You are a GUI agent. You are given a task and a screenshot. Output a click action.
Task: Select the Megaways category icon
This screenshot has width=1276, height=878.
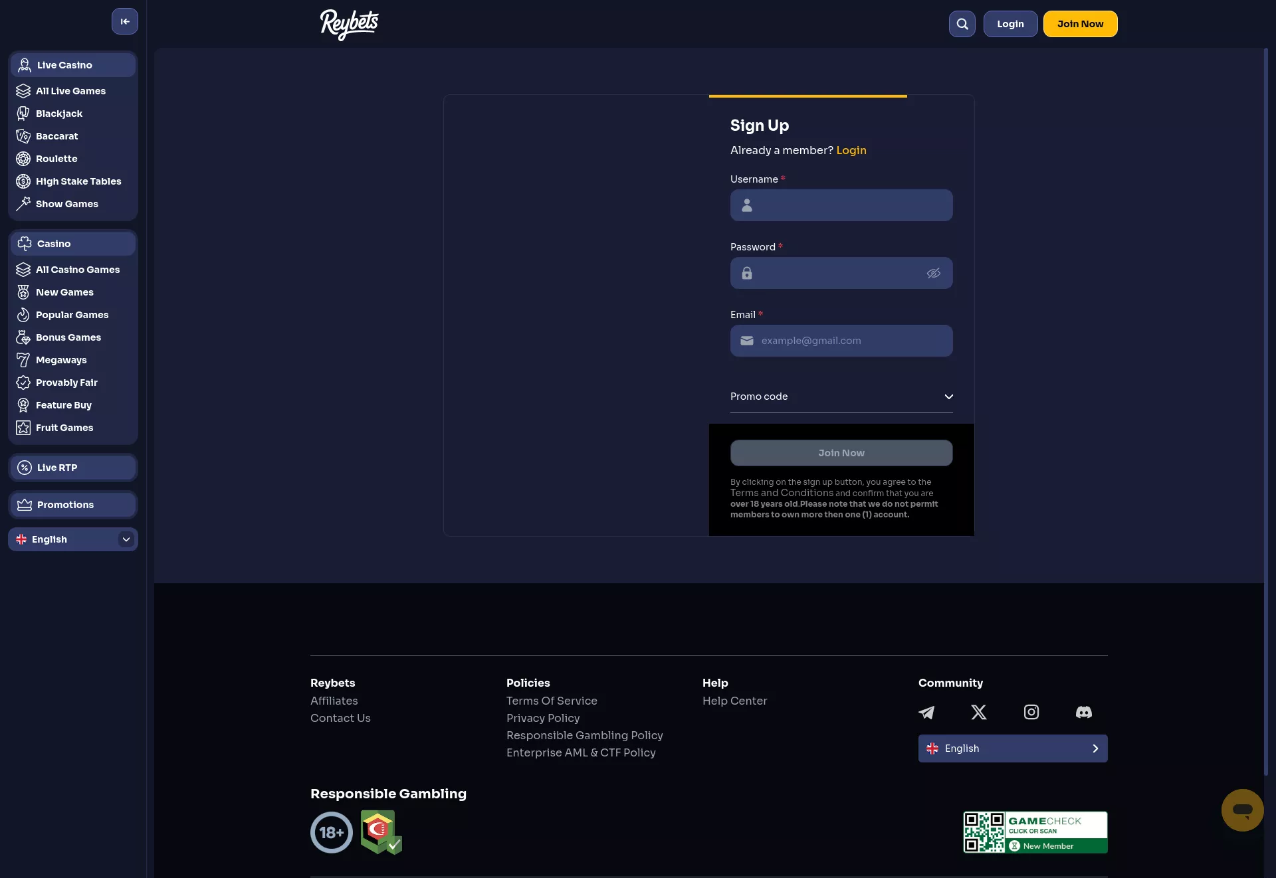22,360
